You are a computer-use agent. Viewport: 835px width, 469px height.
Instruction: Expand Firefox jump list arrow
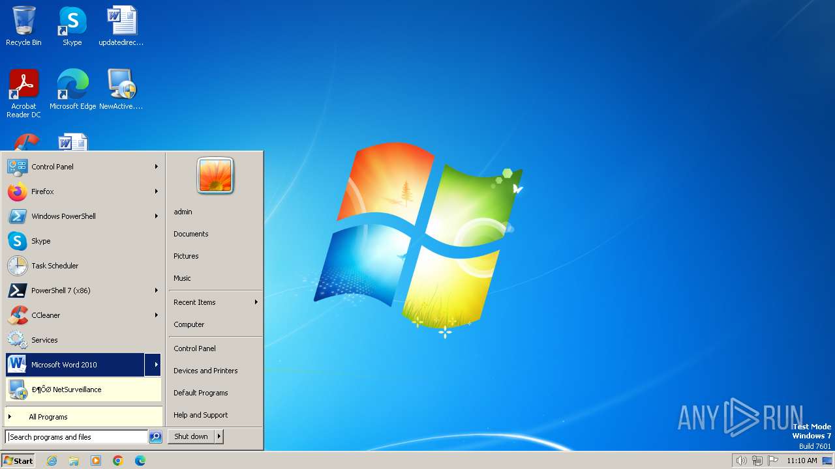[156, 192]
